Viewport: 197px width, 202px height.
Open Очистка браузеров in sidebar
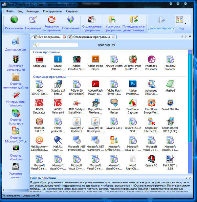(16, 117)
